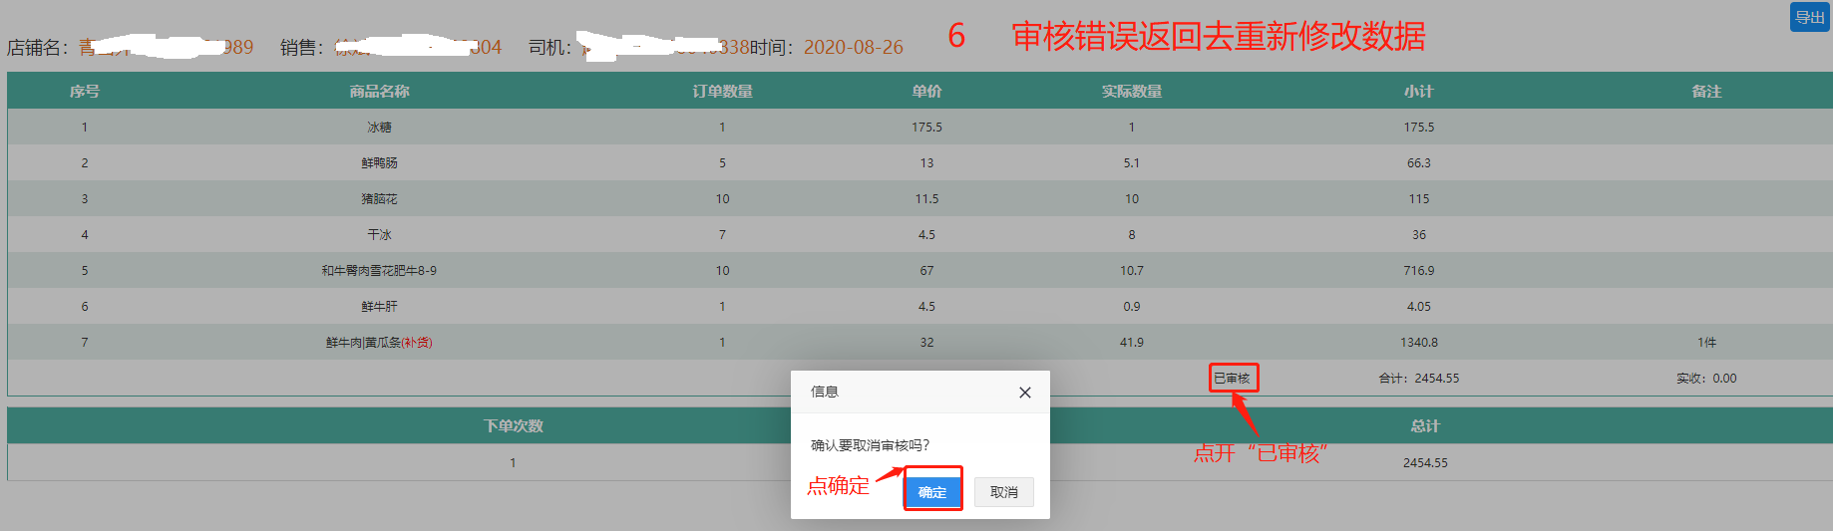
Task: Select the 冰糖 product row
Action: point(379,128)
